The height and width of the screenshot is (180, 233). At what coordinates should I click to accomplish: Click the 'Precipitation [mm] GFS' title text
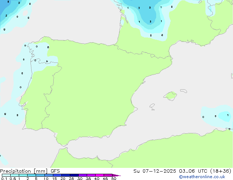[x=30, y=171]
